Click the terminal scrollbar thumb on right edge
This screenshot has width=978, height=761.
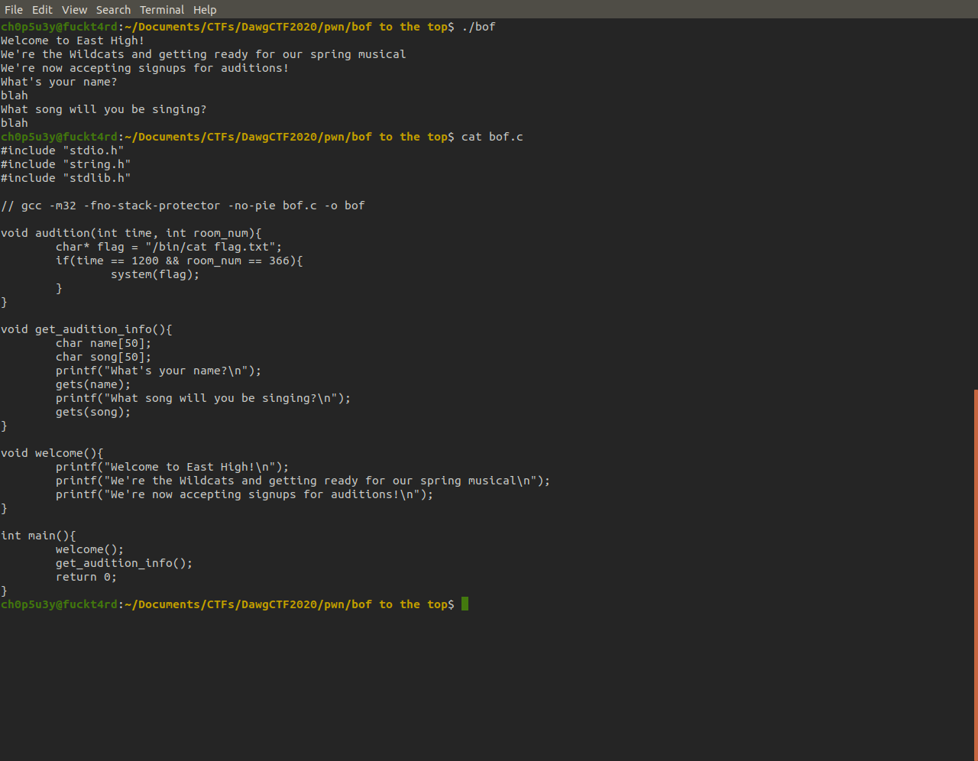pyautogui.click(x=976, y=575)
